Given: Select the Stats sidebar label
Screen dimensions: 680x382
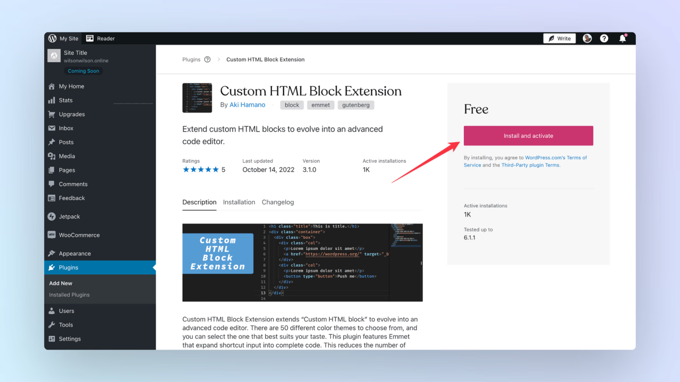Looking at the screenshot, I should pyautogui.click(x=66, y=100).
